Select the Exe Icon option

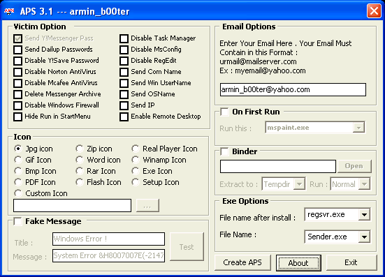[x=136, y=171]
